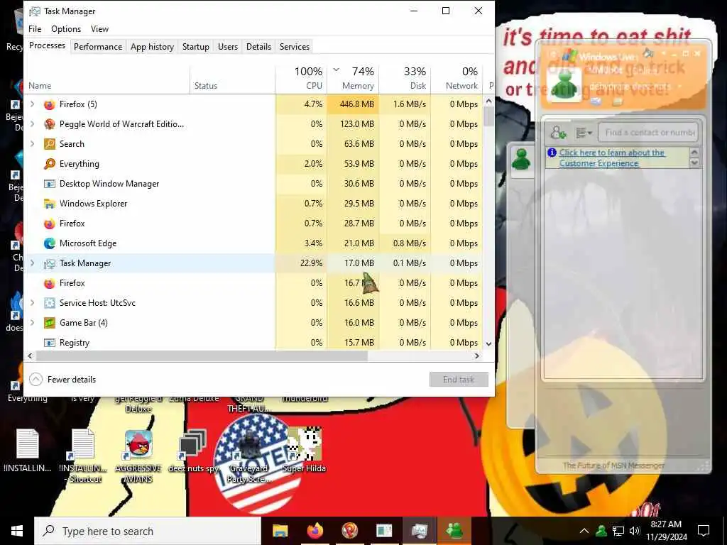Switch to the Services tab
Screen dimensions: 727x545
point(295,47)
